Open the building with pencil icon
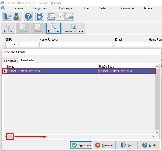 [40, 16]
